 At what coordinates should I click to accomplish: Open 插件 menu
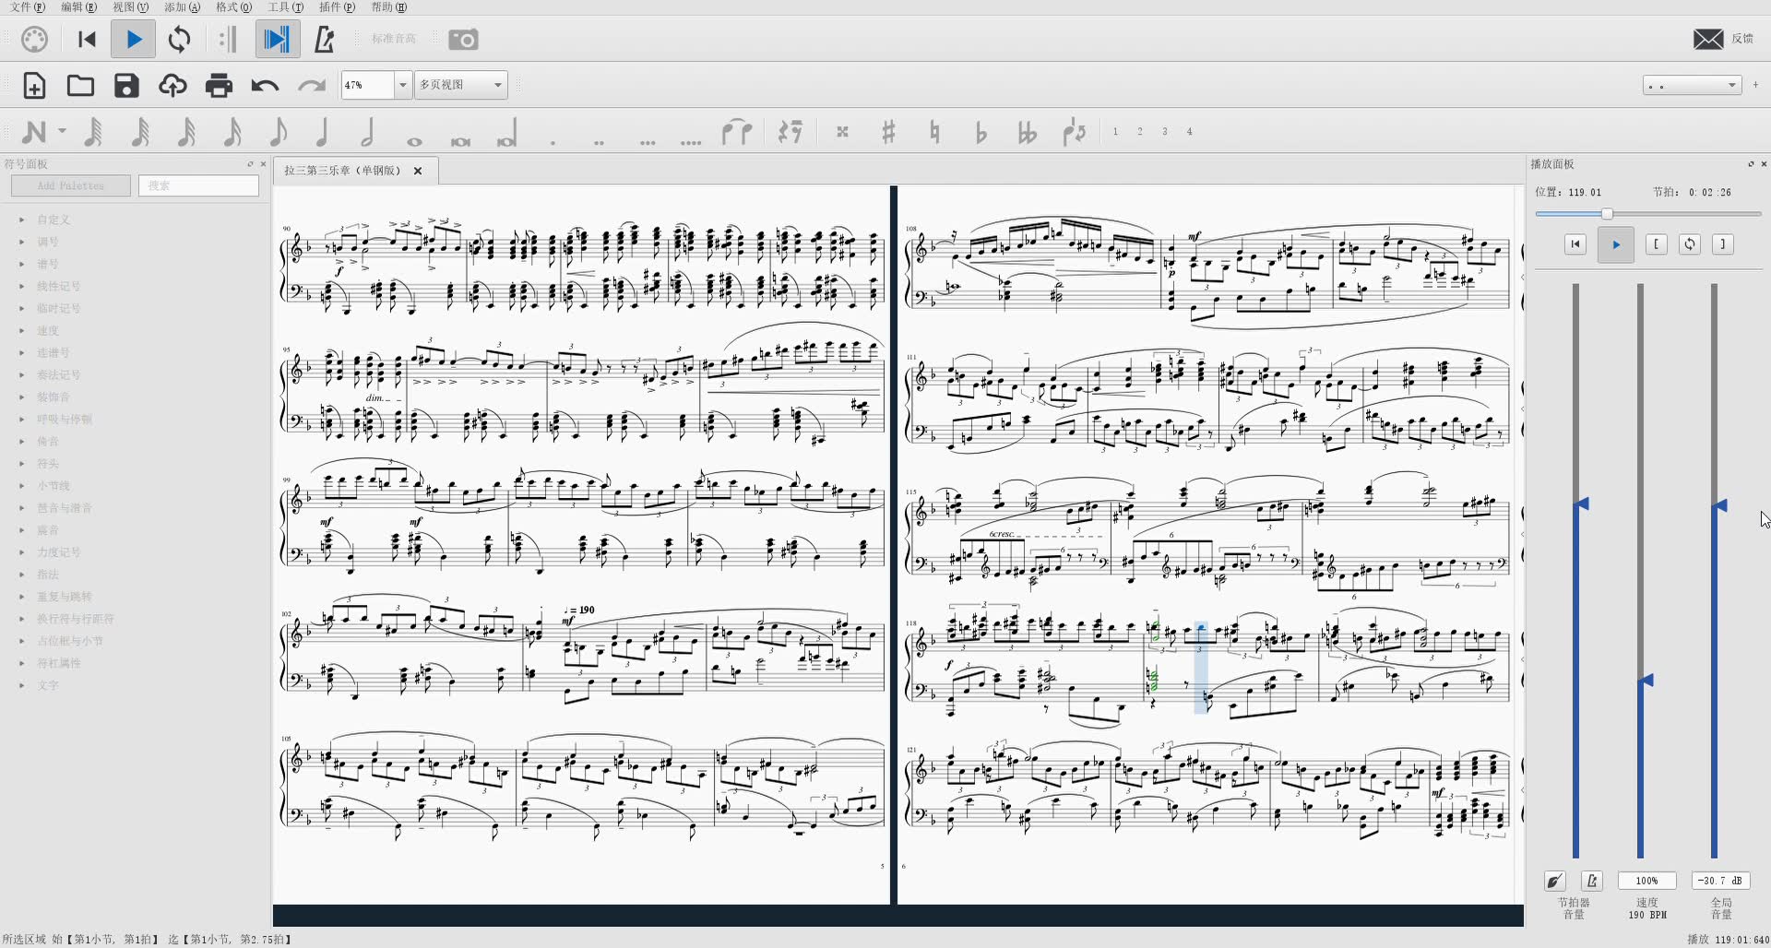click(x=337, y=6)
